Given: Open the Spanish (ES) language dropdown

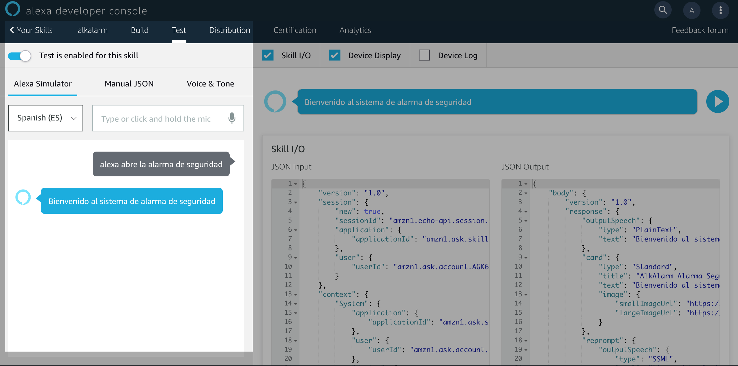Looking at the screenshot, I should tap(46, 118).
